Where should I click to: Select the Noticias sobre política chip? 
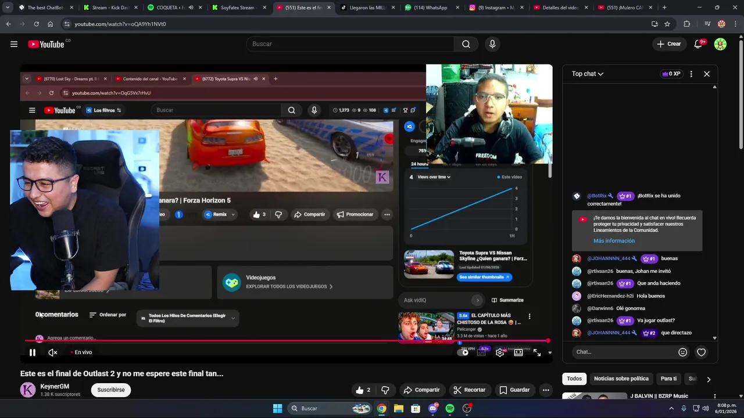tap(621, 379)
